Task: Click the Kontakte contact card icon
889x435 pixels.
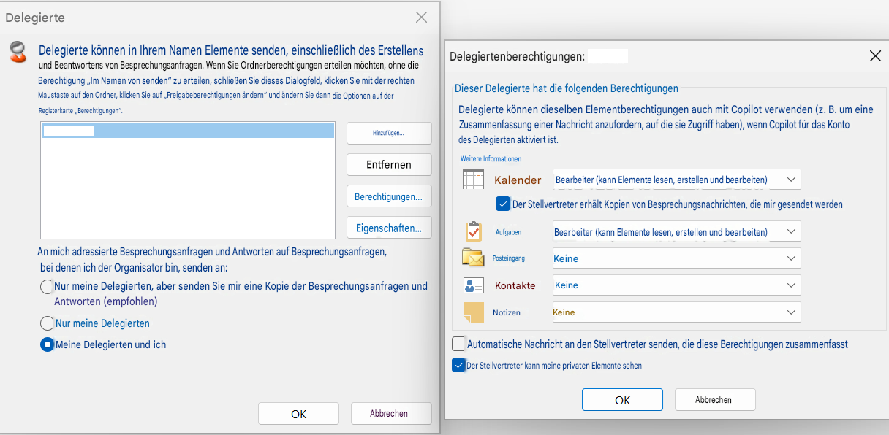Action: [x=474, y=285]
